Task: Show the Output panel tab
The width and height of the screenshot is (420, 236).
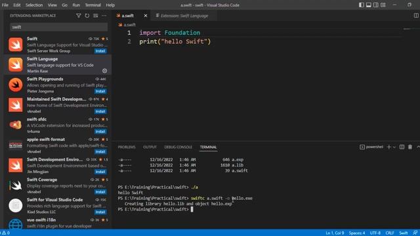Action: (x=150, y=147)
